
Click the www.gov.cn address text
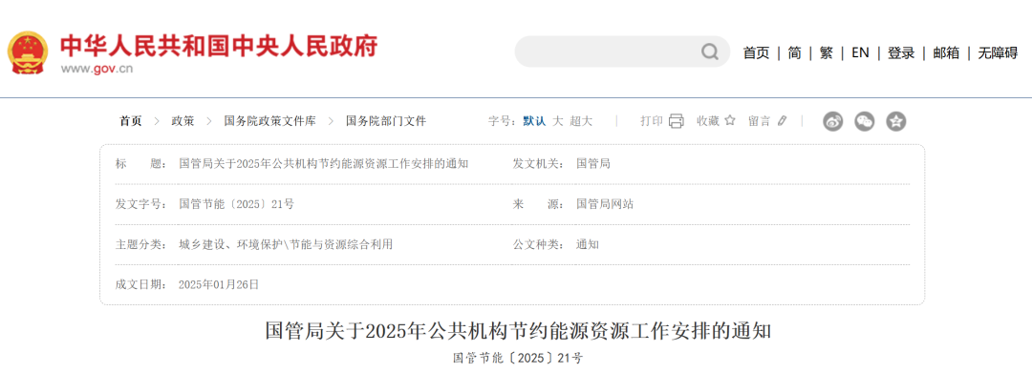point(97,69)
